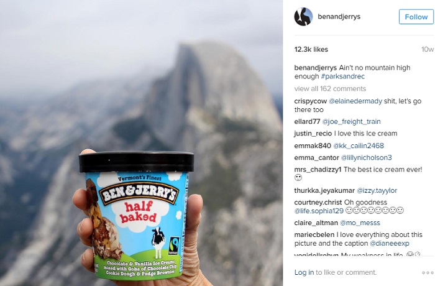This screenshot has width=435, height=286.
Task: Open the three-dot more options menu
Action: [428, 273]
